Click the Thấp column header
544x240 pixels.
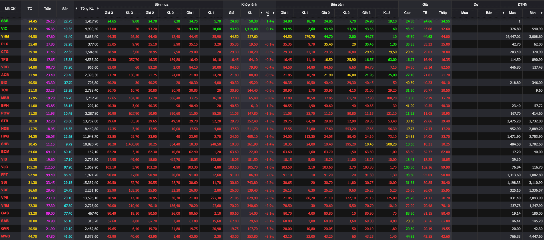click(443, 13)
